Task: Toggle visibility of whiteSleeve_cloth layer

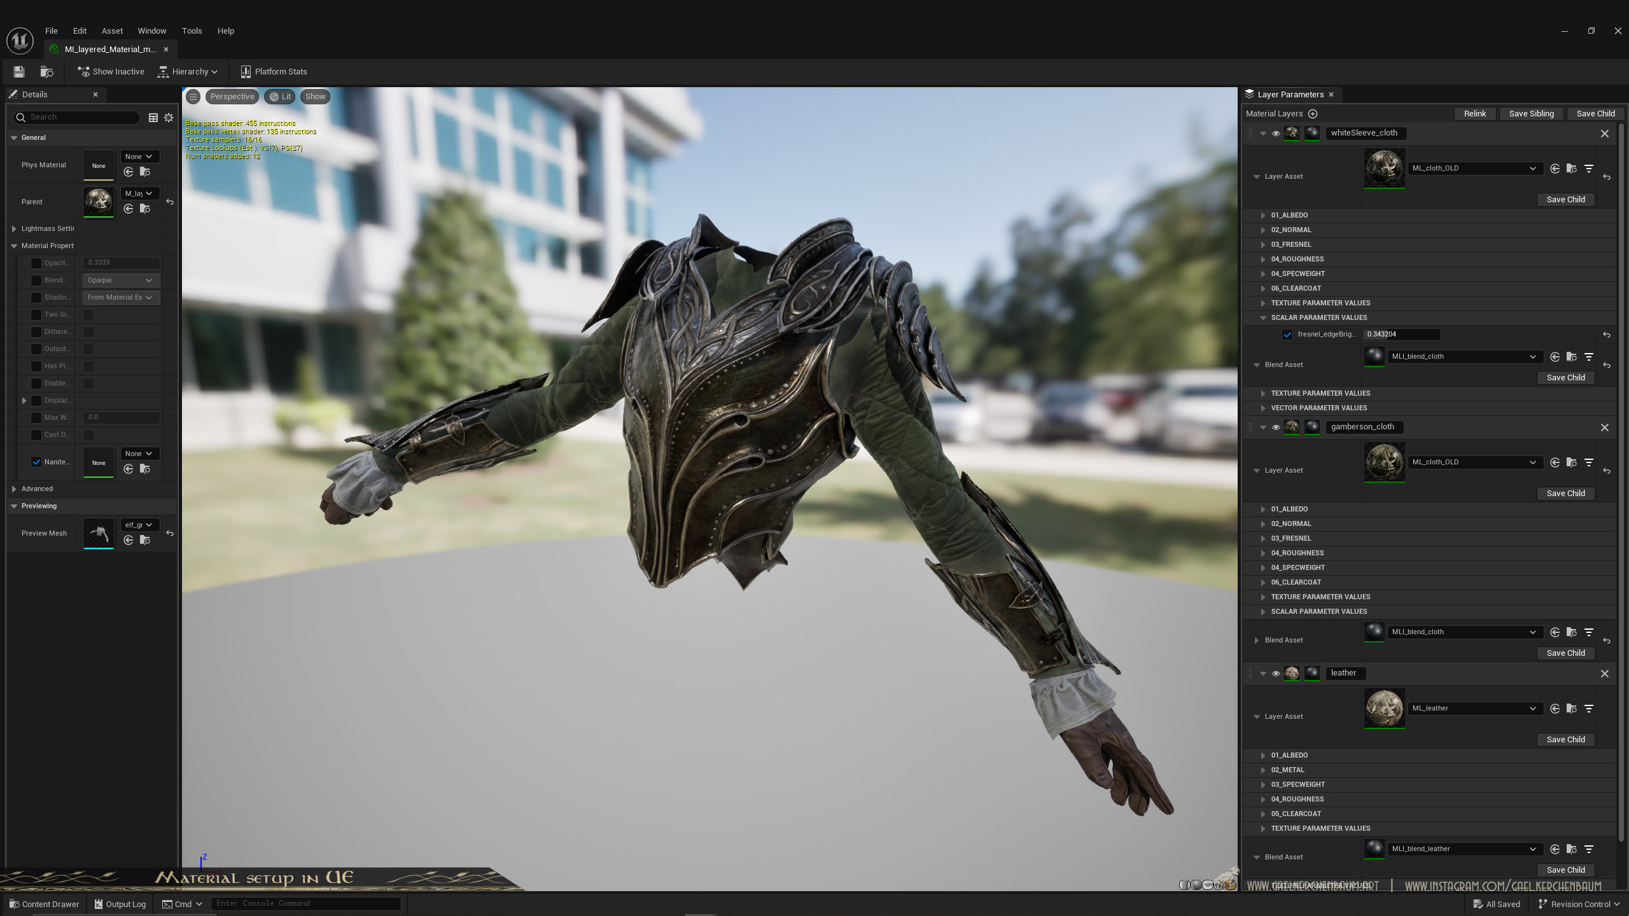Action: click(x=1275, y=134)
